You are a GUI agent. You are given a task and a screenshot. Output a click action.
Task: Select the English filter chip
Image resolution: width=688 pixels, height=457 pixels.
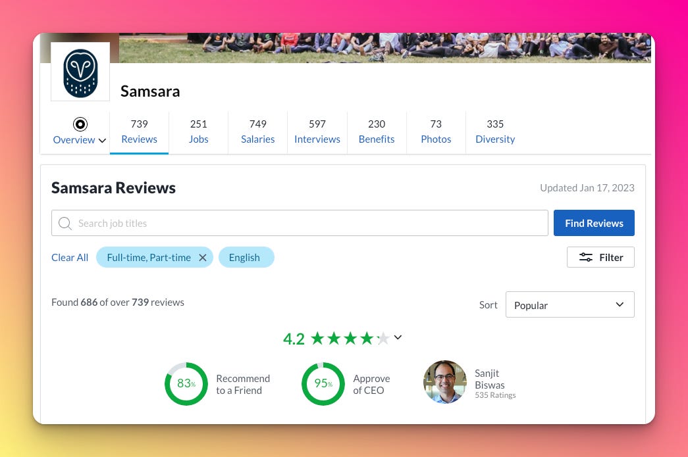click(x=246, y=258)
